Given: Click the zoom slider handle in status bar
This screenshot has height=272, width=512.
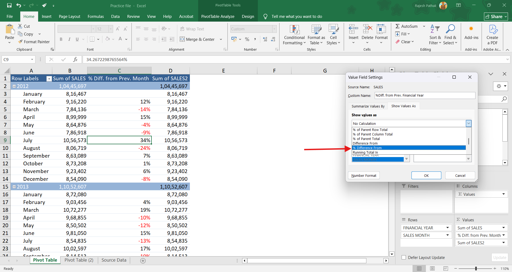Looking at the screenshot, I should (x=476, y=269).
